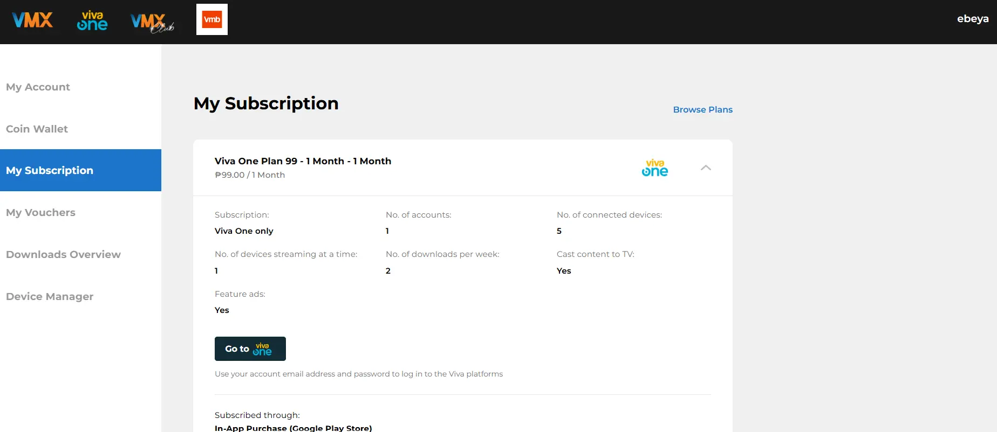Click the 'No. of devices streaming at a time:' label
997x432 pixels.
(x=286, y=254)
